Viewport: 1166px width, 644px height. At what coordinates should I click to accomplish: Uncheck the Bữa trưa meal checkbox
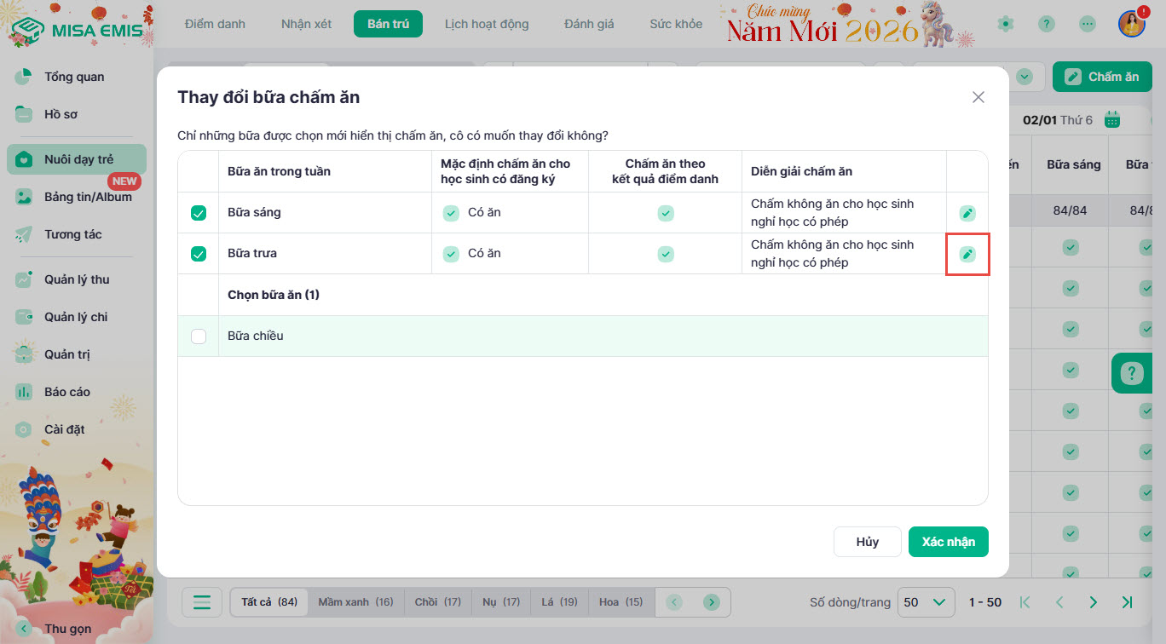(x=199, y=254)
